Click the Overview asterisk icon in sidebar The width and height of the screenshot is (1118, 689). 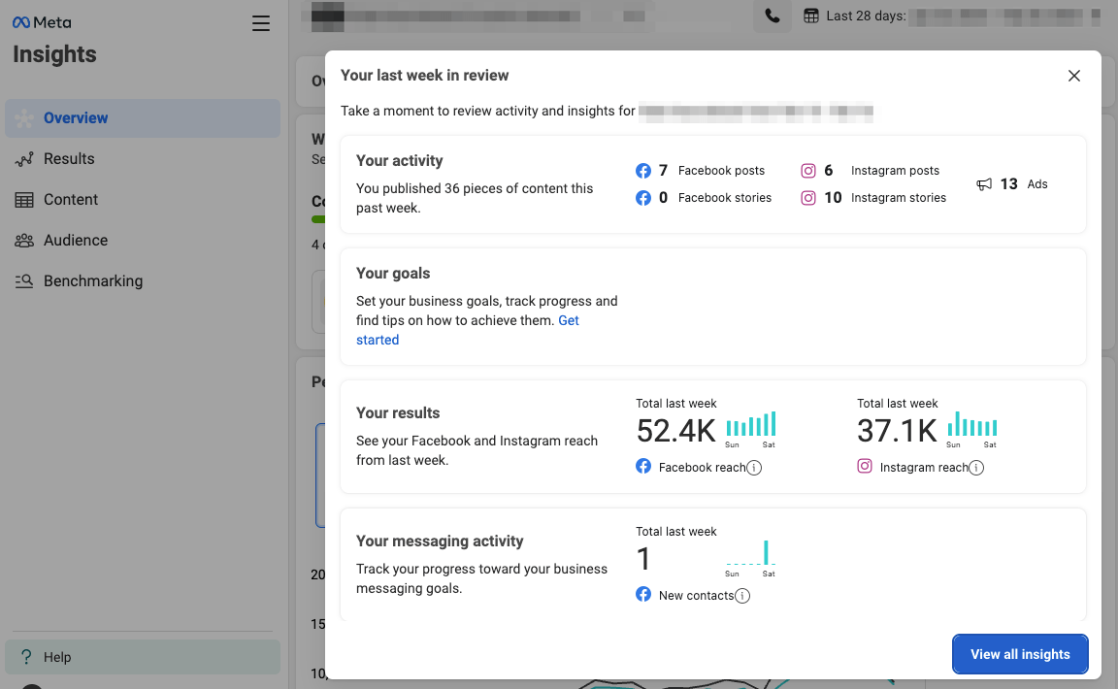pos(23,117)
